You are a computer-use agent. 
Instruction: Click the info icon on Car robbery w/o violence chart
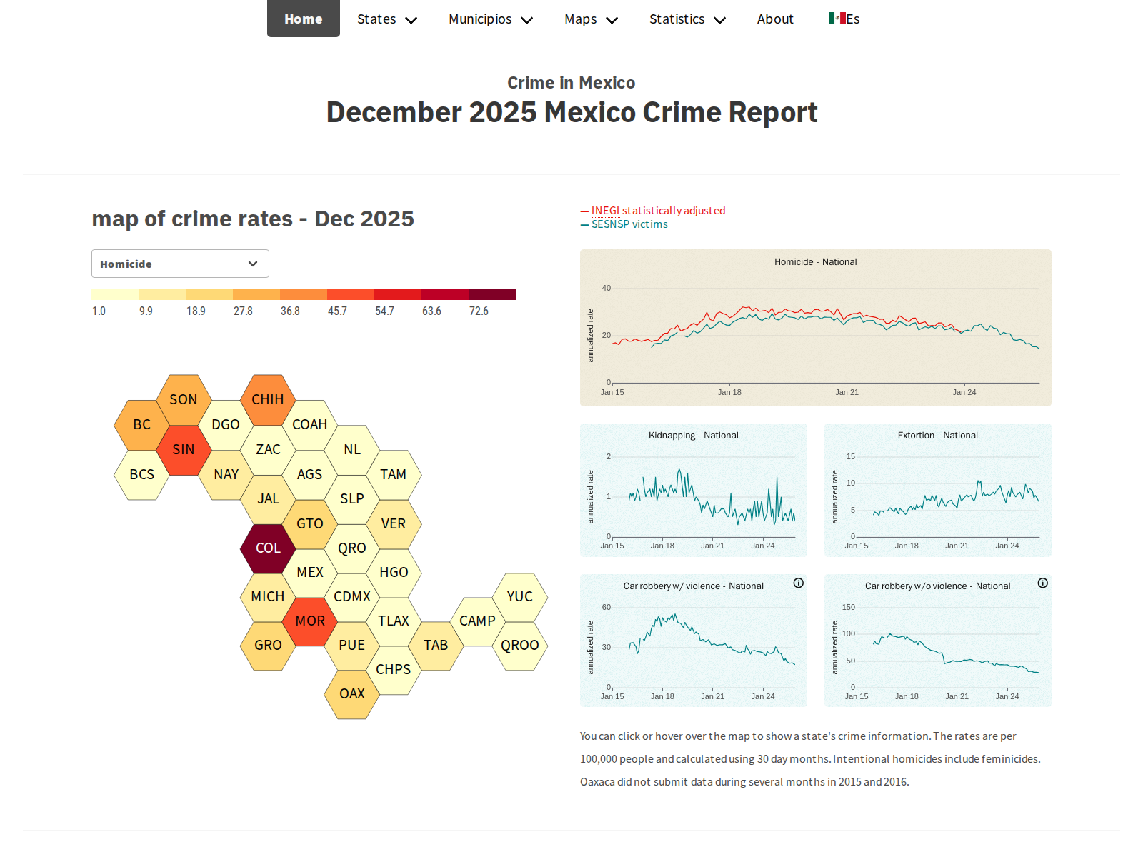coord(1043,583)
